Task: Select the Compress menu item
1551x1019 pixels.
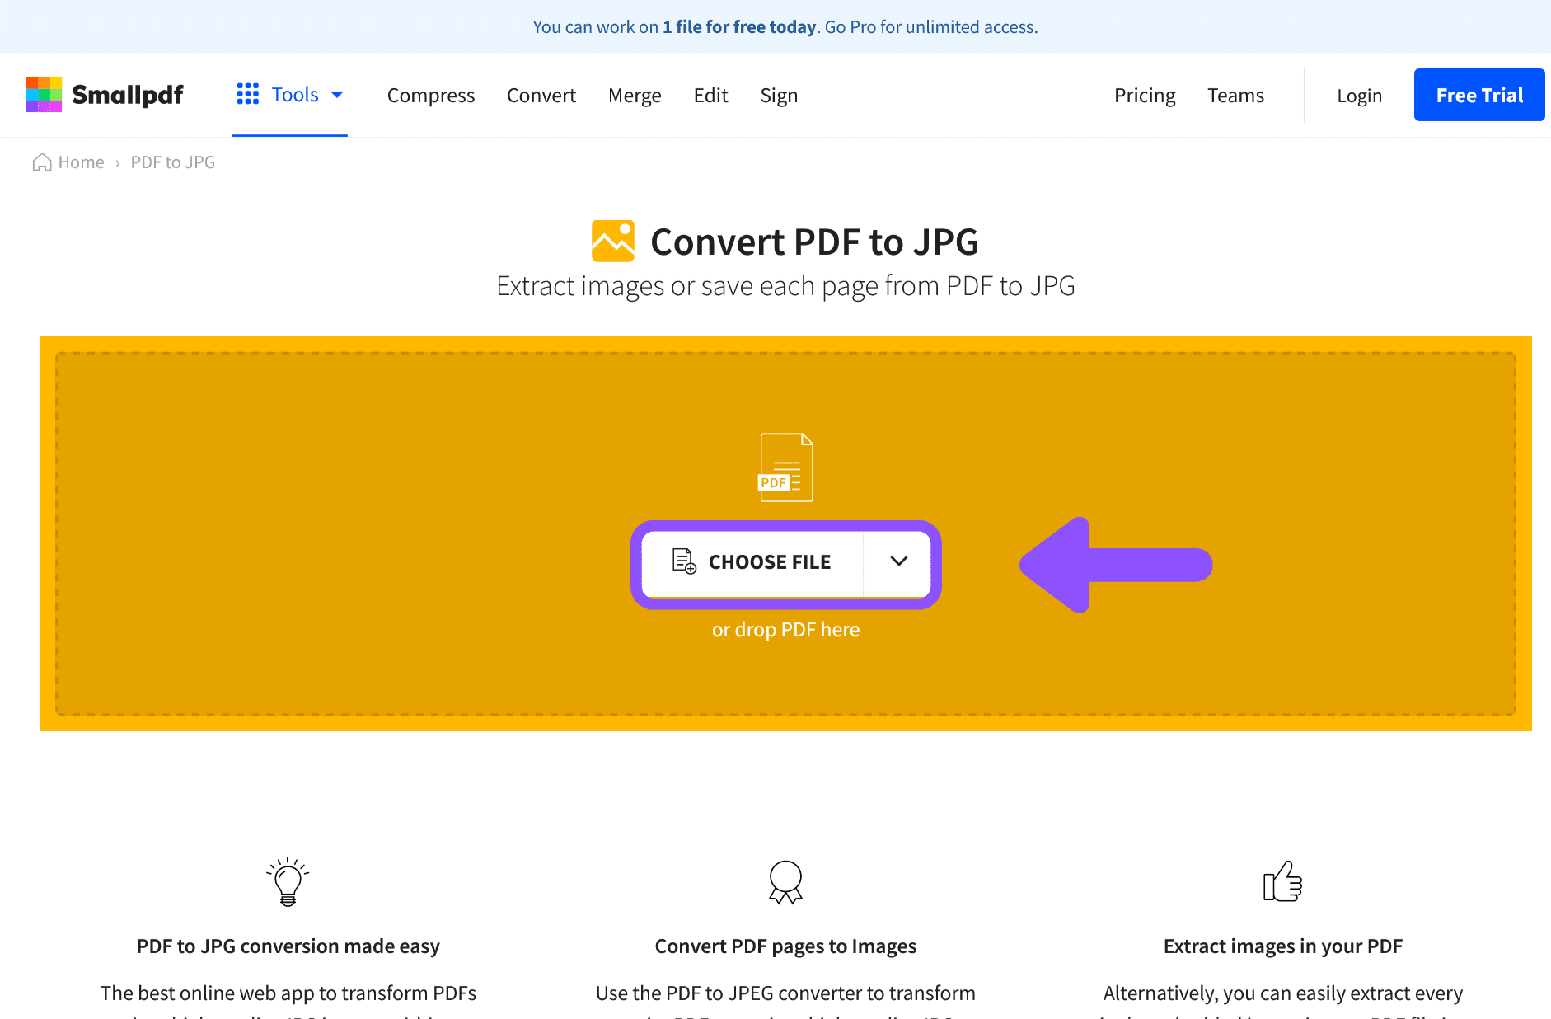Action: click(x=431, y=95)
